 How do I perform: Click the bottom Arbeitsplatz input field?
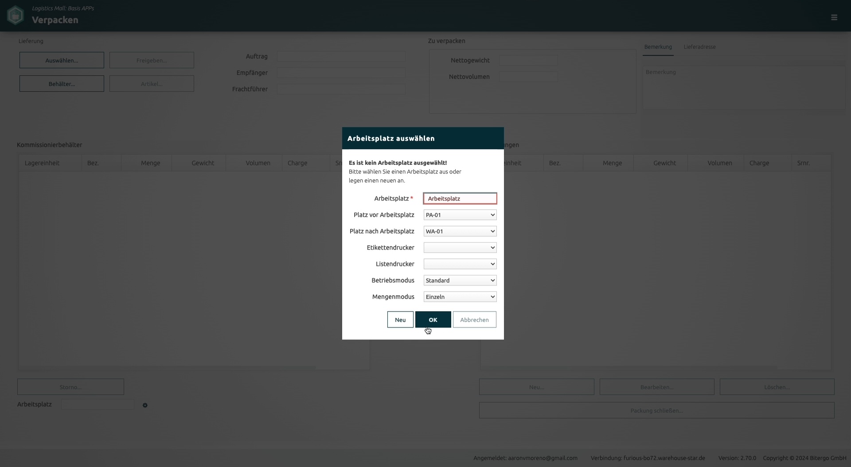pos(98,404)
